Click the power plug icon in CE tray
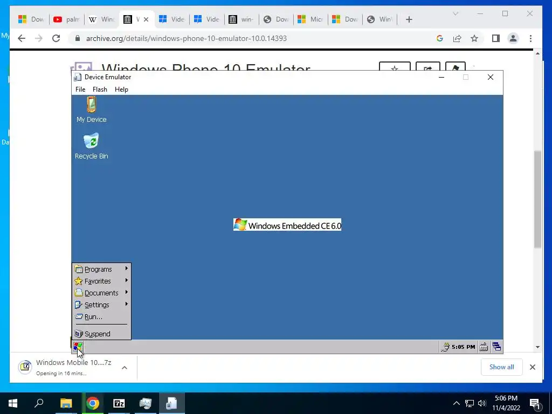This screenshot has width=552, height=414. (x=445, y=347)
